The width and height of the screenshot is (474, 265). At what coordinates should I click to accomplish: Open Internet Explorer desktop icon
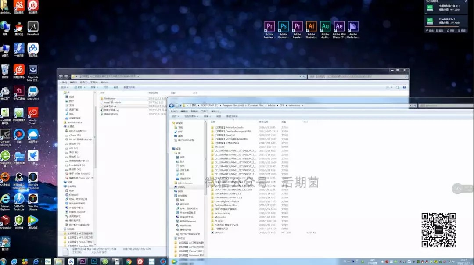pyautogui.click(x=5, y=200)
